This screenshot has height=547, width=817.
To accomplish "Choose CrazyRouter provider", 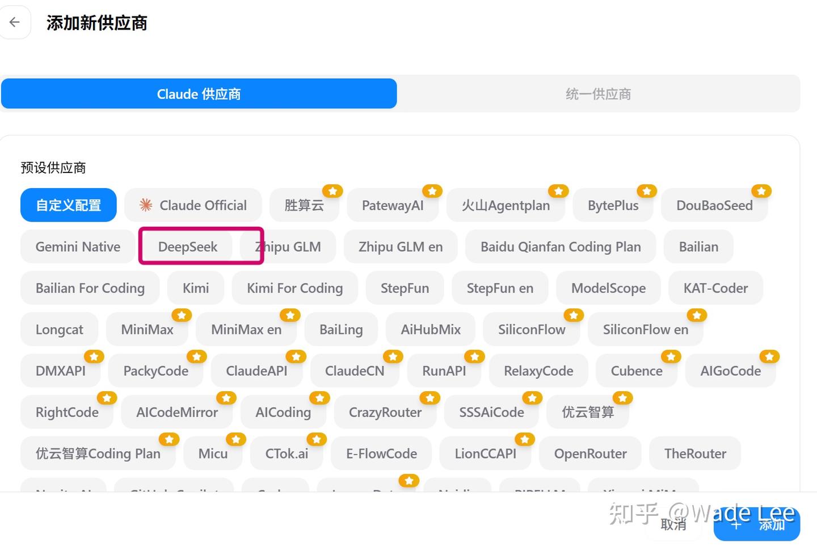I will [x=385, y=412].
